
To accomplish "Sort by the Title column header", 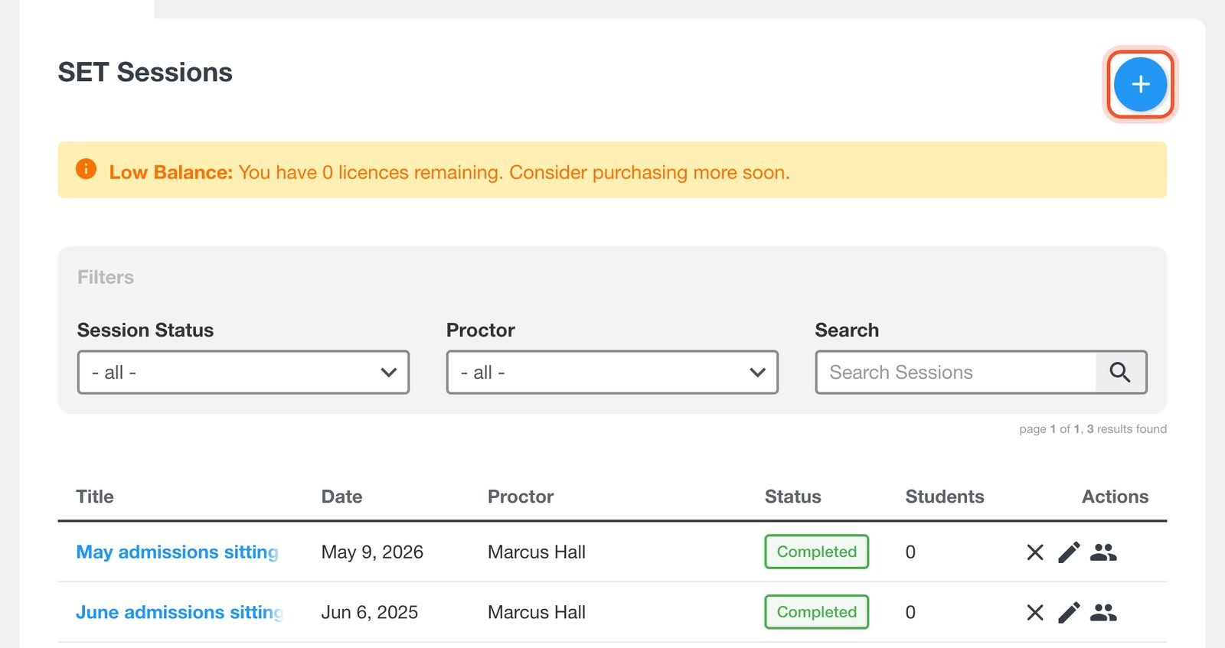I will (95, 497).
